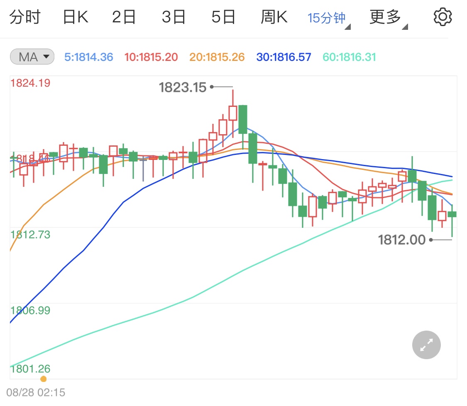Click the high price label 1823.15
The height and width of the screenshot is (406, 467).
point(183,87)
